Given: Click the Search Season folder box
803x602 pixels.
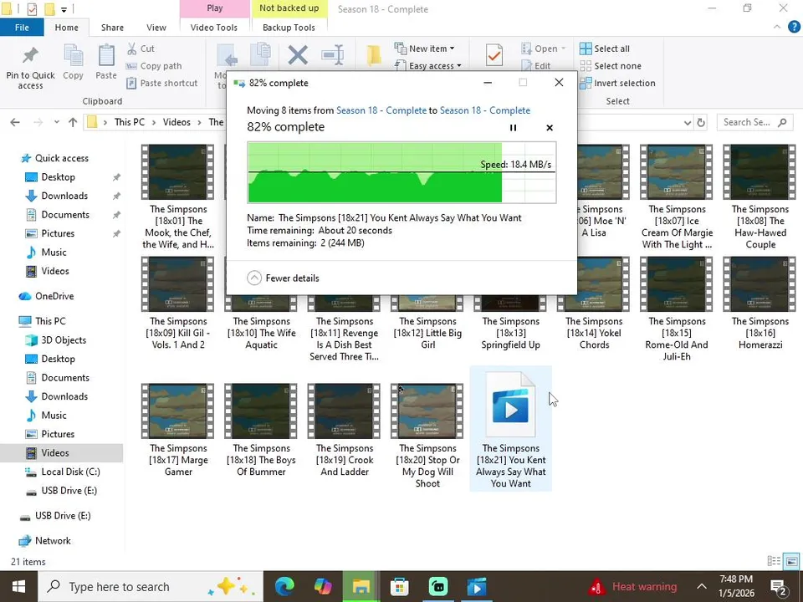Looking at the screenshot, I should click(754, 122).
